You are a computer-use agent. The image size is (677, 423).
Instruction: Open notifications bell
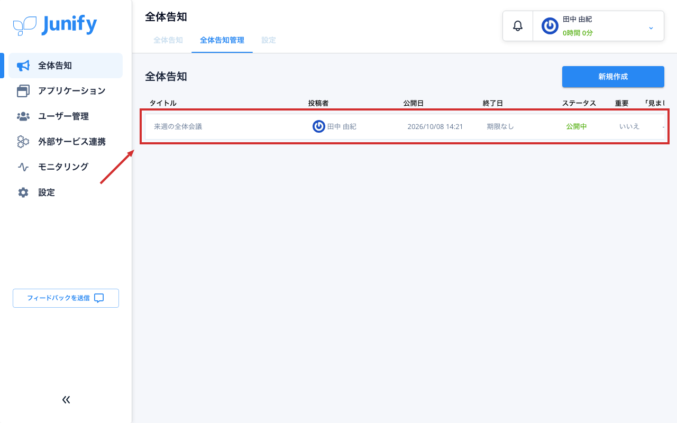pyautogui.click(x=518, y=26)
